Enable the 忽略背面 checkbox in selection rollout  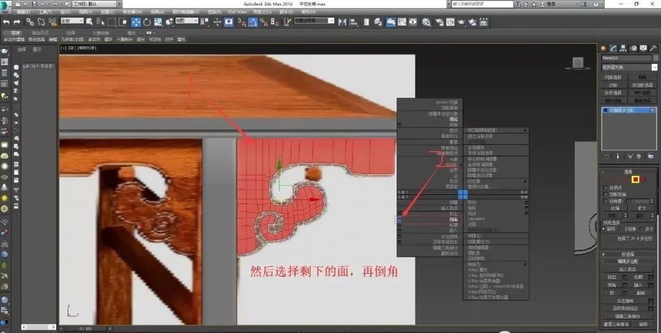point(606,194)
